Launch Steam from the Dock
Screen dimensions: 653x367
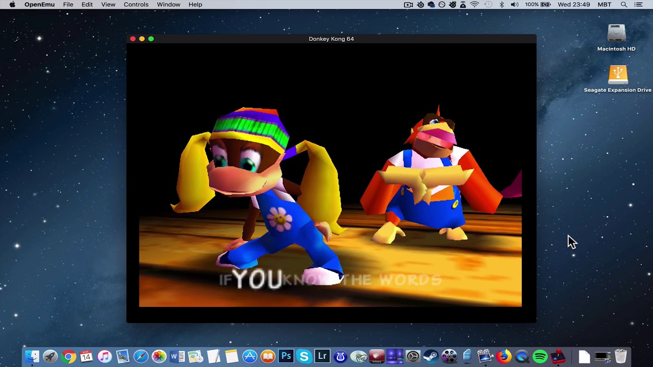click(431, 356)
